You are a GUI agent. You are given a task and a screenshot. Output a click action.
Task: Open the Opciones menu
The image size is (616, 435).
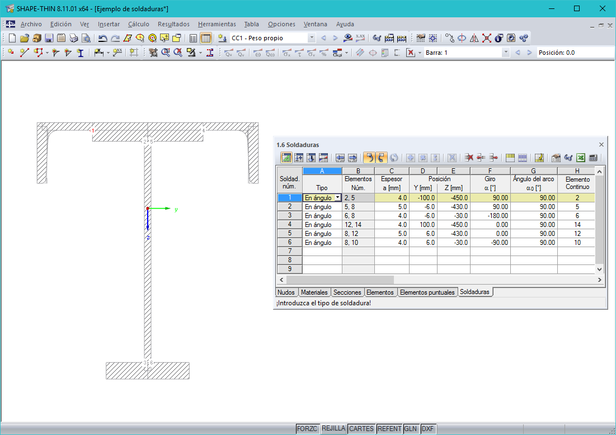[281, 25]
